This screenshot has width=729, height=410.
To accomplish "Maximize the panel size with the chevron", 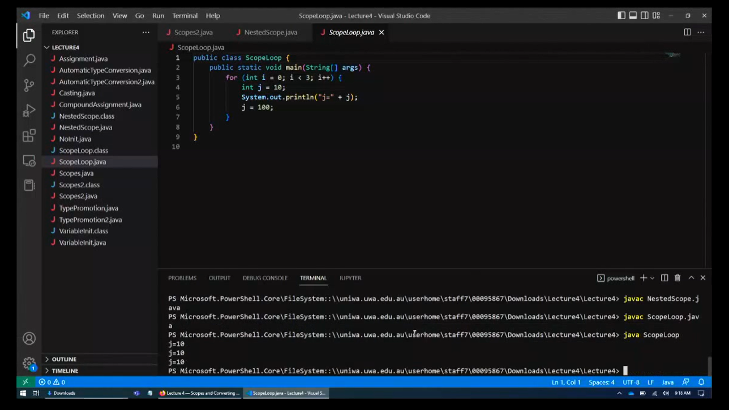I will [691, 278].
